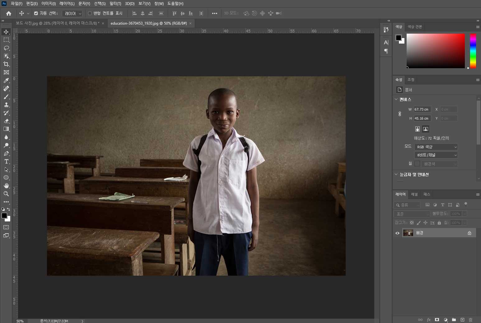Open 이미지(I) menu
481x323 pixels.
(x=49, y=4)
